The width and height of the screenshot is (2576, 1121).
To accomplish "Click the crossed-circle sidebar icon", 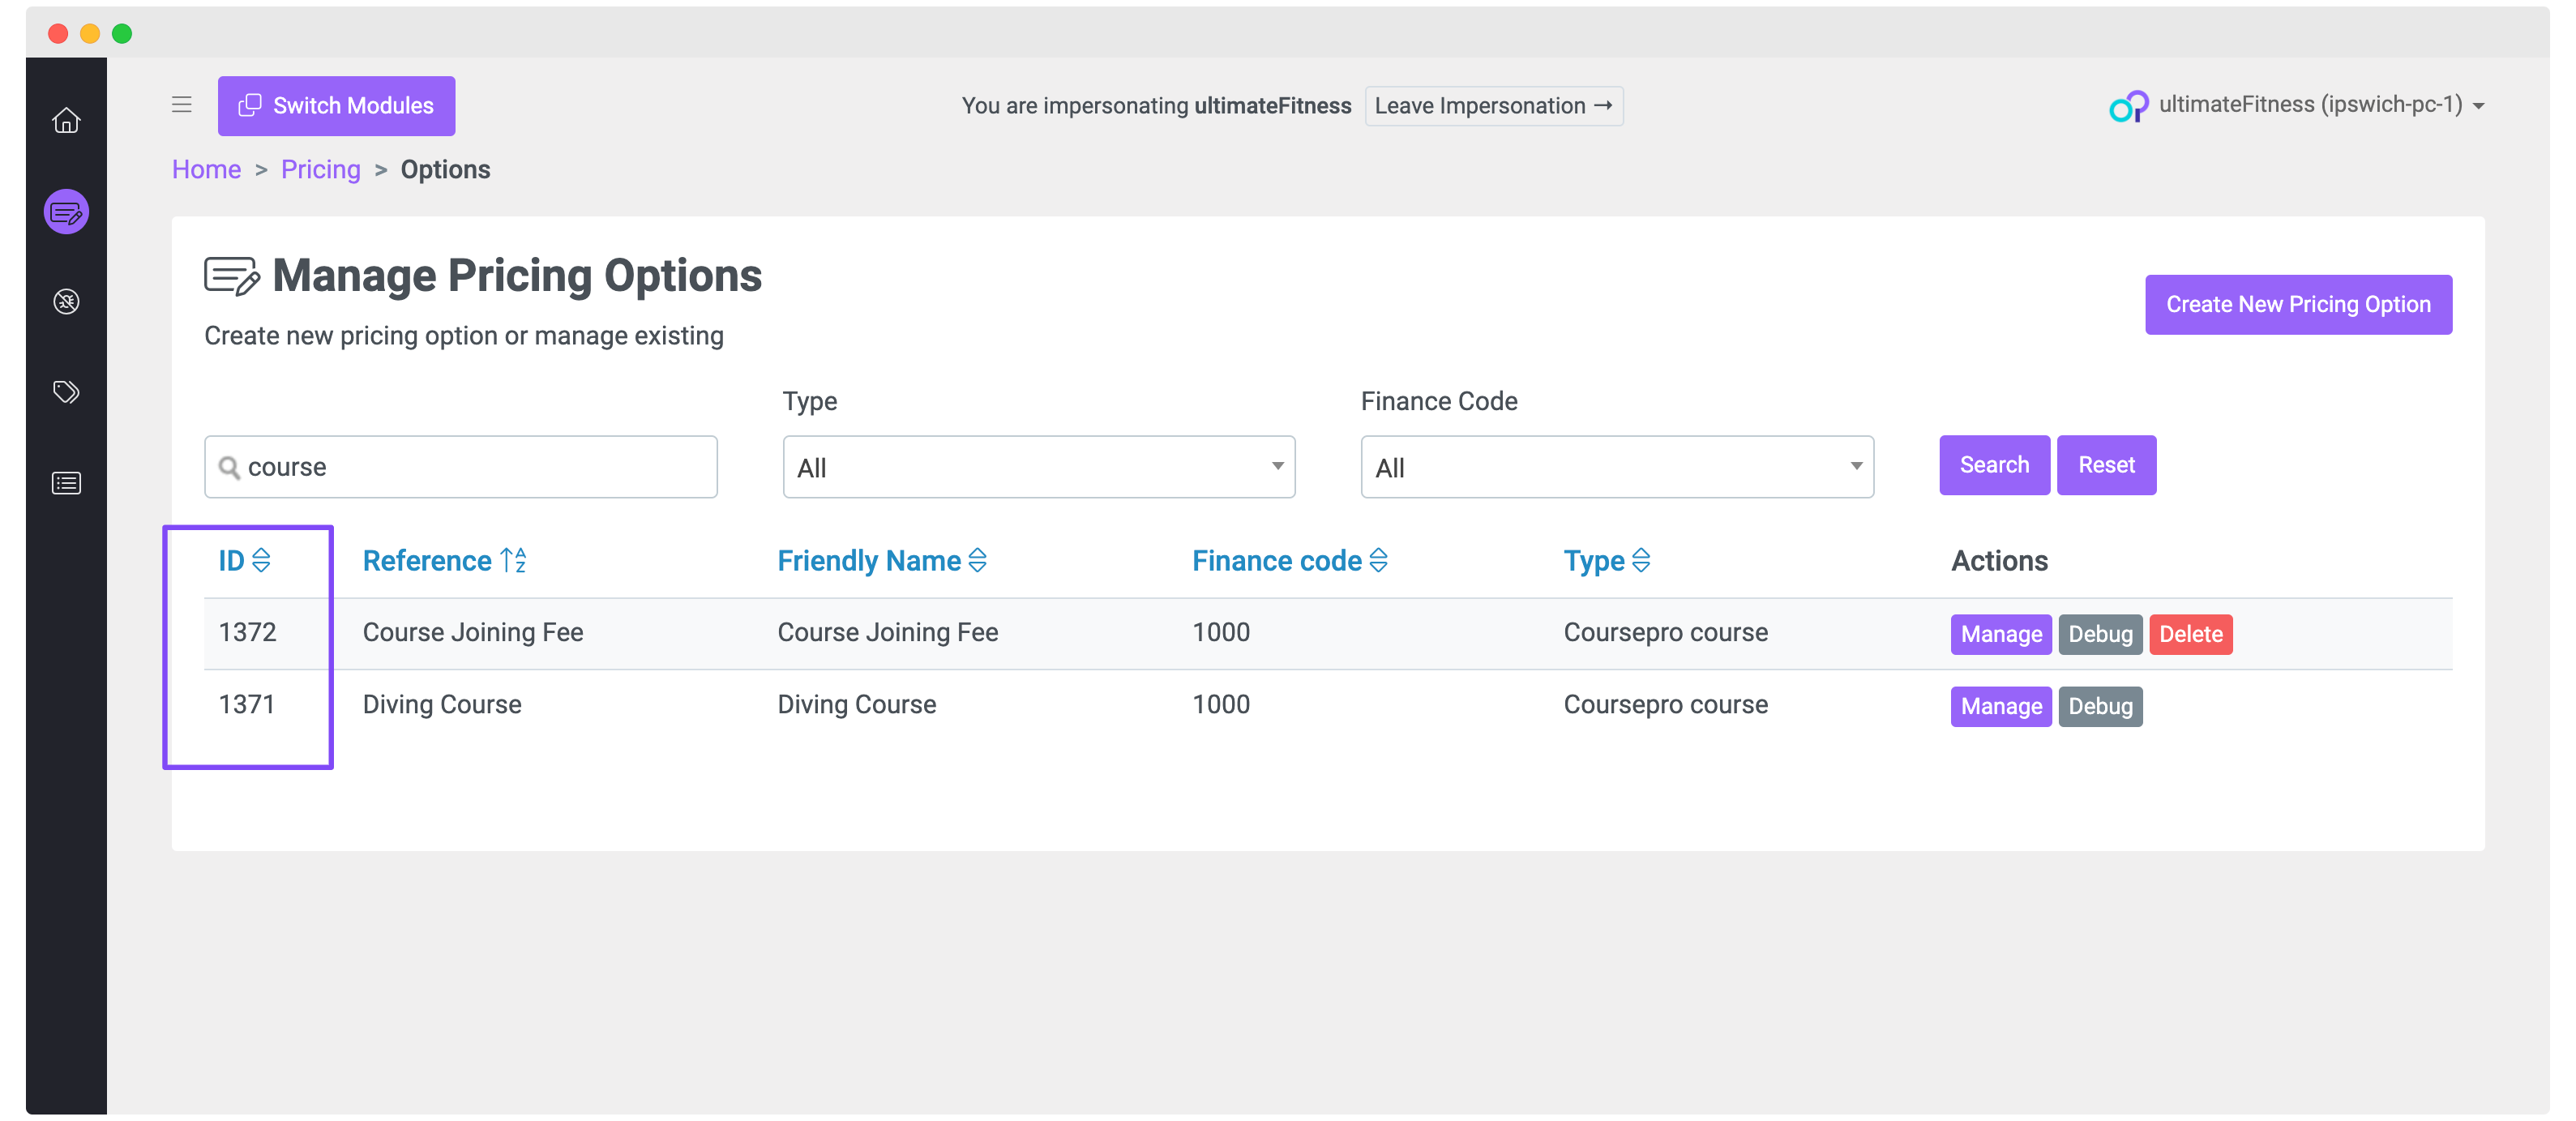I will (x=66, y=301).
